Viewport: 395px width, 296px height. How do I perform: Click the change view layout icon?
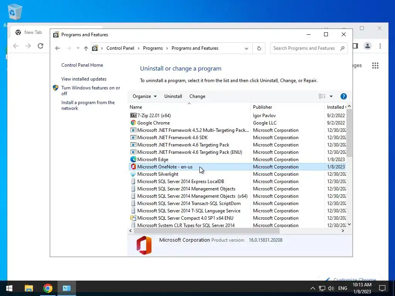tap(322, 96)
